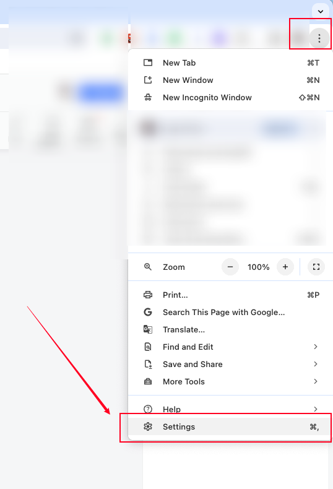Expand the Help chevron arrow

pos(316,409)
